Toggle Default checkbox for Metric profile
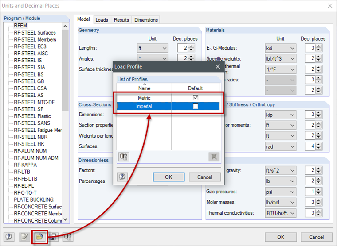The height and width of the screenshot is (246, 337). click(x=196, y=98)
